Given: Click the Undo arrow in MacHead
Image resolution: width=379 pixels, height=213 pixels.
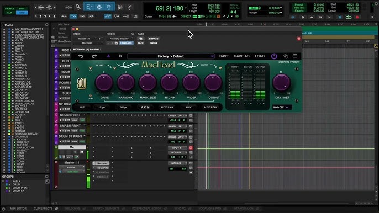Looking at the screenshot, I should click(x=81, y=56).
